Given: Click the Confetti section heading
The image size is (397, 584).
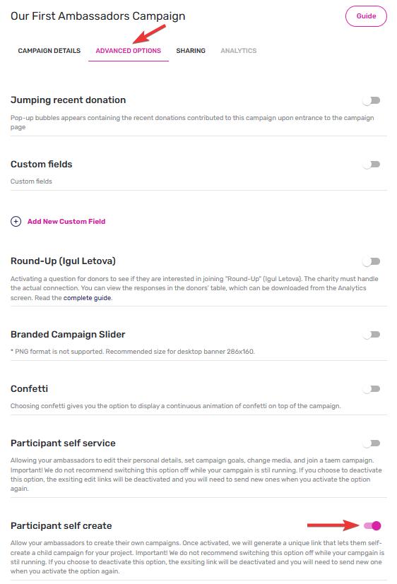Looking at the screenshot, I should click(29, 389).
